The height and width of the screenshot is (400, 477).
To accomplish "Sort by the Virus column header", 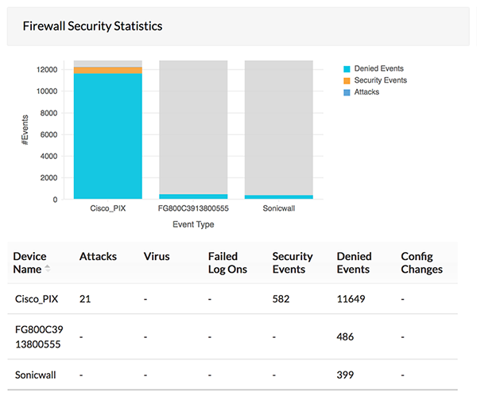I will 157,256.
